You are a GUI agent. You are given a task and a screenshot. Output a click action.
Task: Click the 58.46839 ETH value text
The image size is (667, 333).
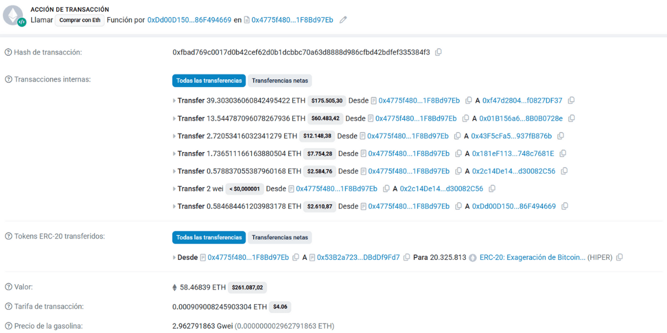(x=203, y=287)
